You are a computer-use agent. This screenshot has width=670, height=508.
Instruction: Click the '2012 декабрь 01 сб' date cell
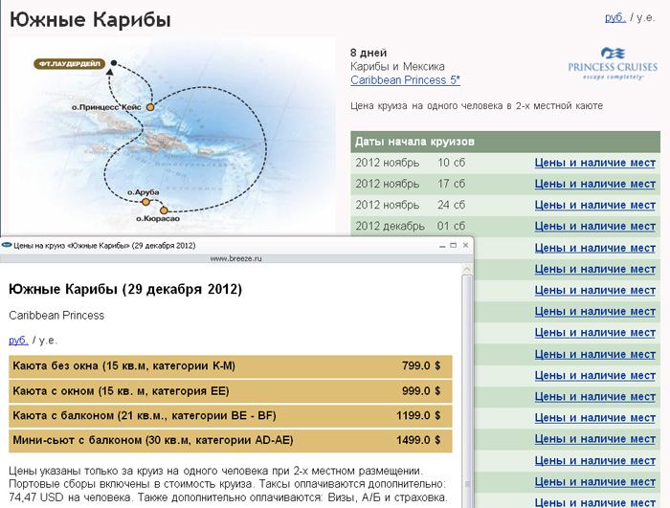pyautogui.click(x=411, y=227)
